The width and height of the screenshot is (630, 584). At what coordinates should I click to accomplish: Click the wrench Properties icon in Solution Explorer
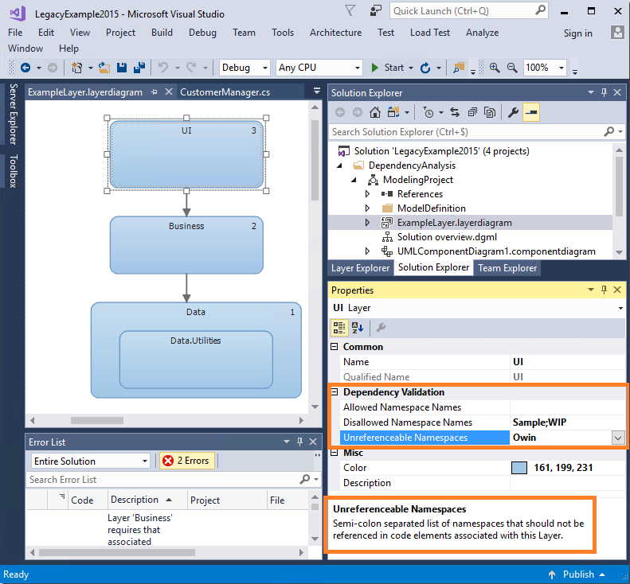513,112
